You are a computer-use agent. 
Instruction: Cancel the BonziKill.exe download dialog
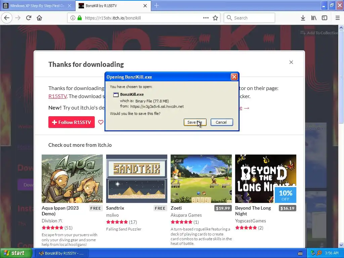point(222,122)
